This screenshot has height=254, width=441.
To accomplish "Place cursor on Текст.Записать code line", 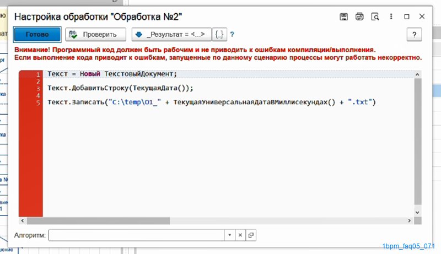I will coord(209,102).
